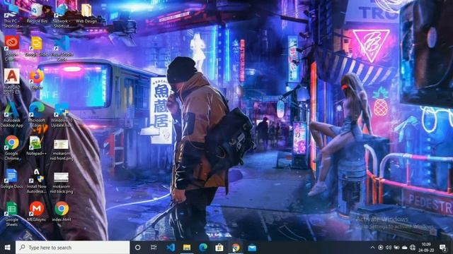
Task: Select the Autodesk Desktop App icon
Action: tap(12, 114)
